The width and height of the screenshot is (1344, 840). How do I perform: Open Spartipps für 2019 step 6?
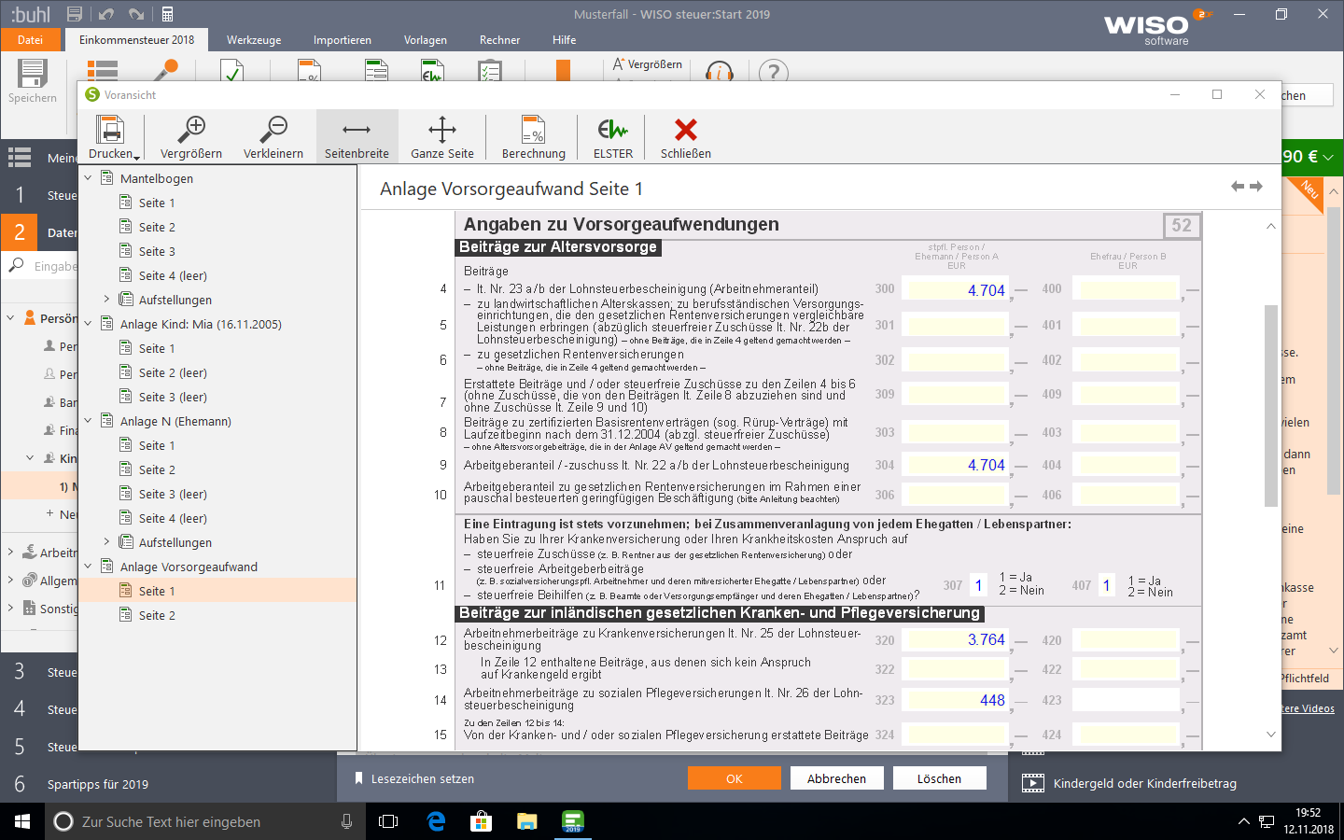tap(98, 784)
